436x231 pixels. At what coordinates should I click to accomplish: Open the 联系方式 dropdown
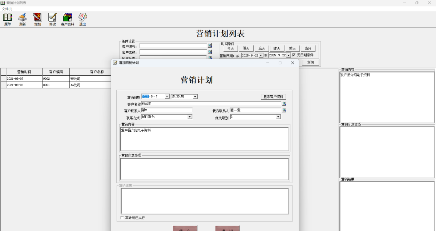(190, 117)
